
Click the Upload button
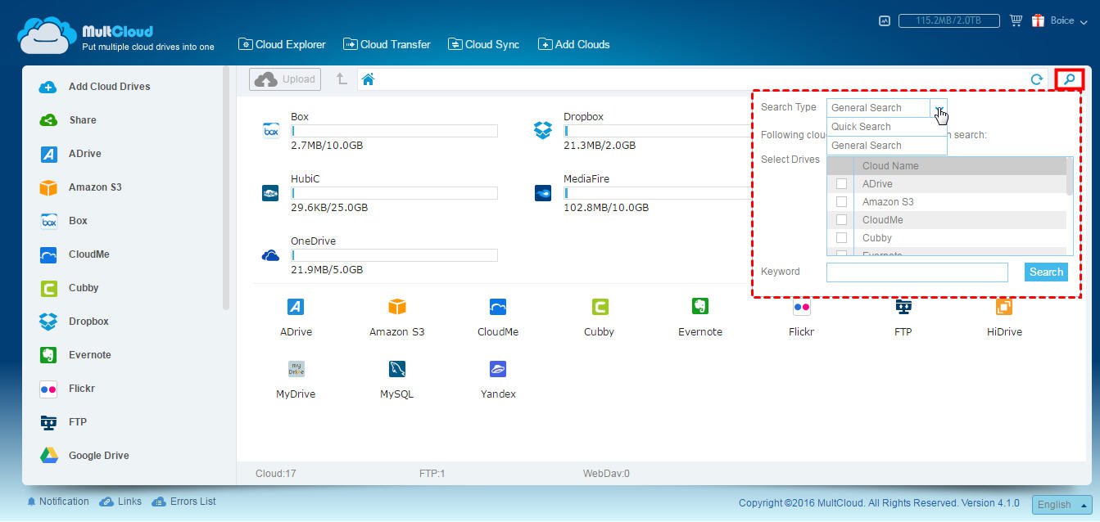pos(285,79)
